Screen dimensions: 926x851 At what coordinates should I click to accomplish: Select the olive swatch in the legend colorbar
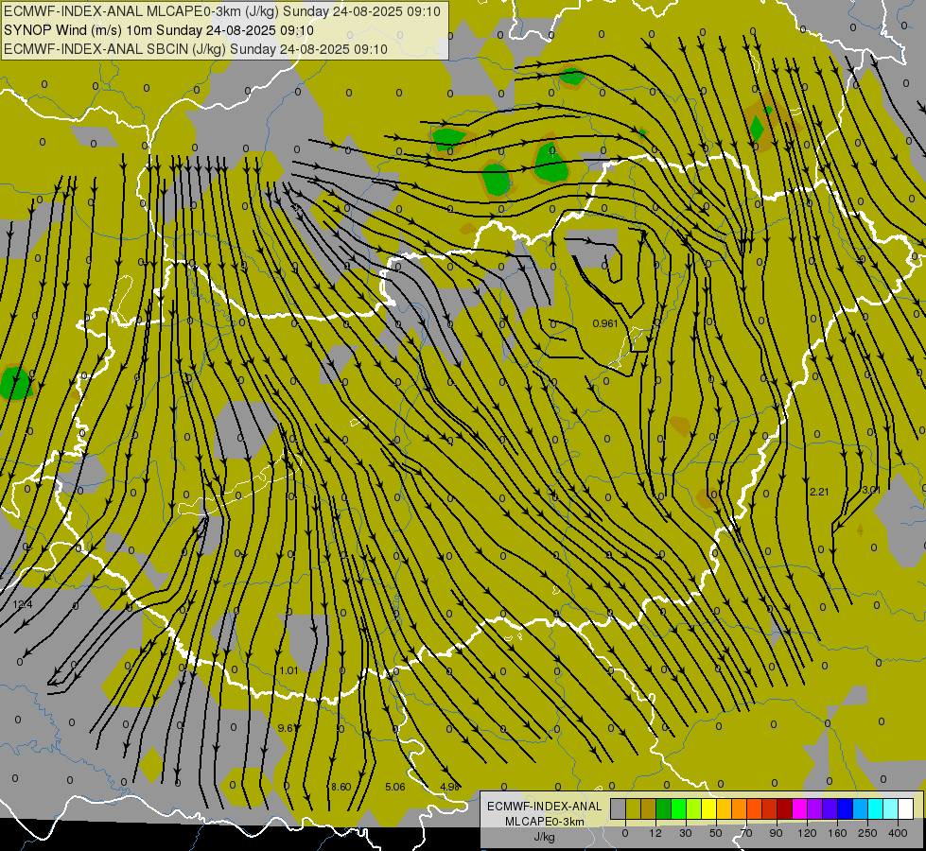[x=633, y=808]
